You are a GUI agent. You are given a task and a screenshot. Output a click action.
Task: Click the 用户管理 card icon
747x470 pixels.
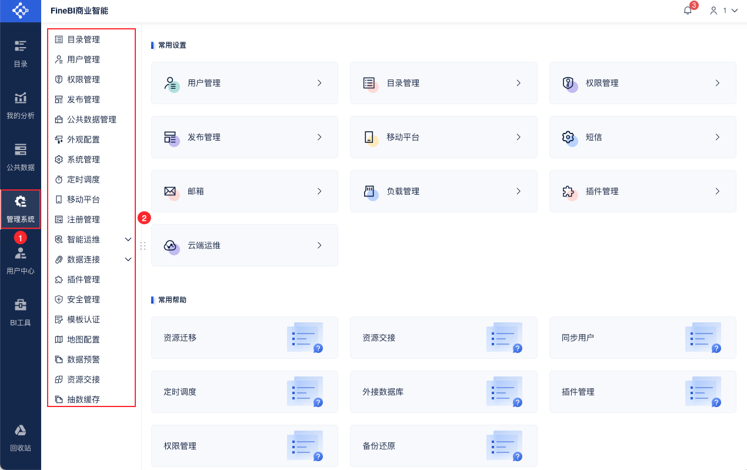click(172, 84)
